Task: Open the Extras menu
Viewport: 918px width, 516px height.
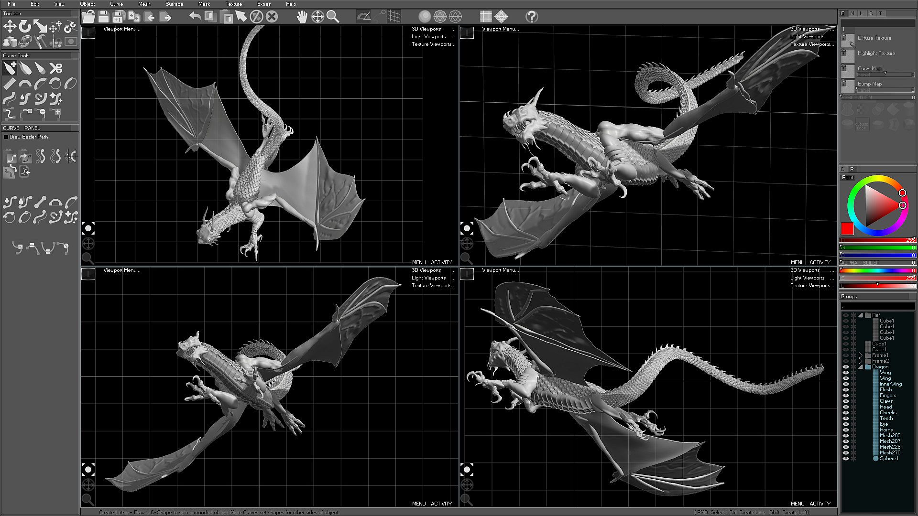Action: pos(263,4)
